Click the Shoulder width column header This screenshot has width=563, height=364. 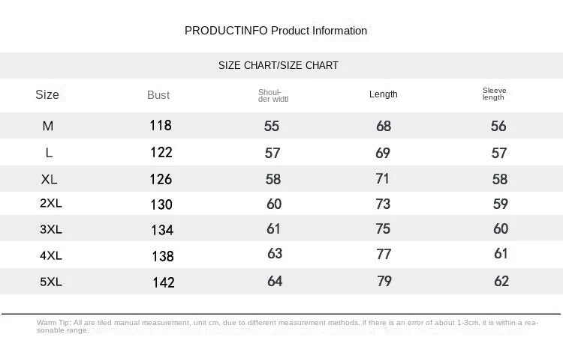273,95
